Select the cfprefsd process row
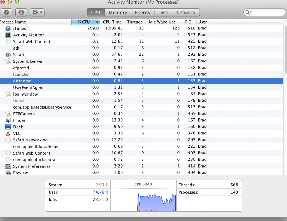The width and height of the screenshot is (287, 221). (x=142, y=68)
